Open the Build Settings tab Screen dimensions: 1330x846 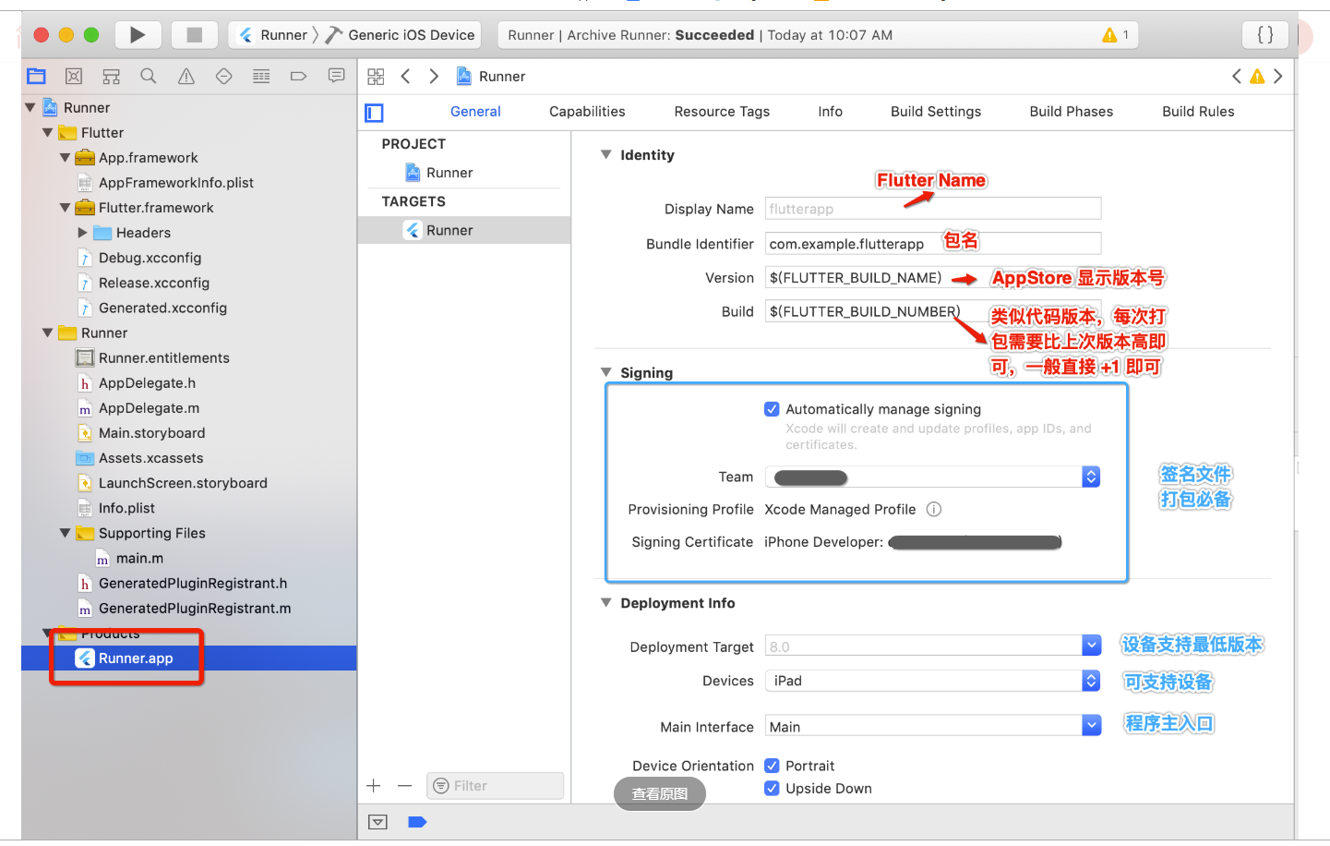point(936,112)
